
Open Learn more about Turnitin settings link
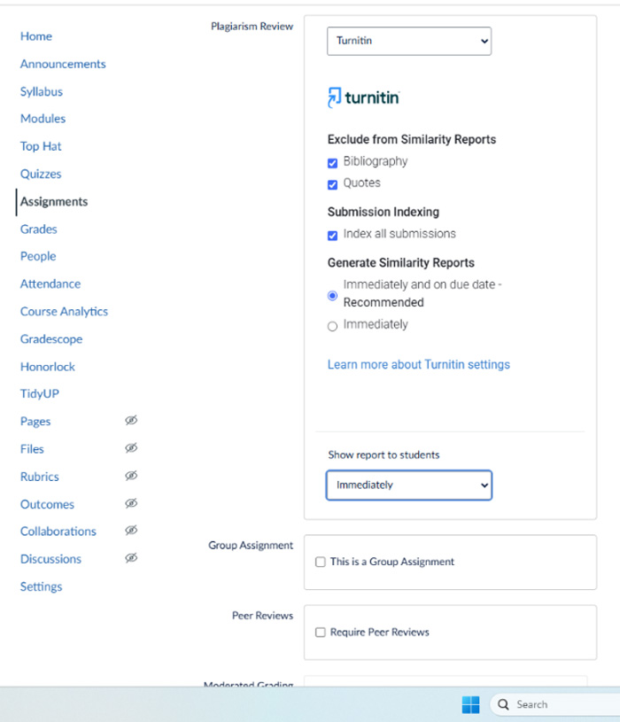point(418,364)
